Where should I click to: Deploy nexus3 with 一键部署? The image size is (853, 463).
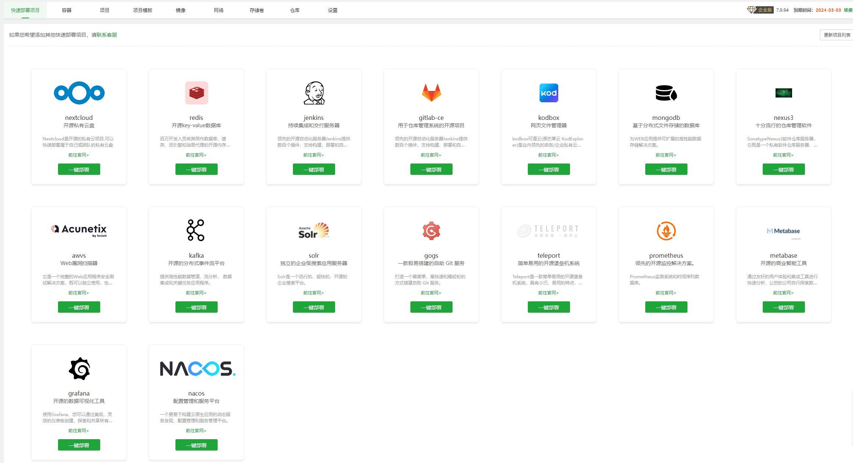[784, 169]
